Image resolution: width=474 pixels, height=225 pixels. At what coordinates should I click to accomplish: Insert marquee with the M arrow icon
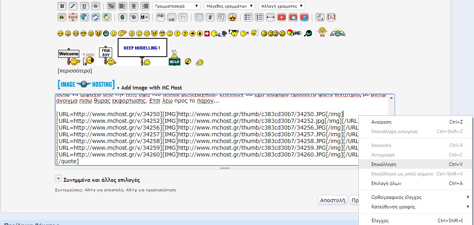[x=145, y=17]
